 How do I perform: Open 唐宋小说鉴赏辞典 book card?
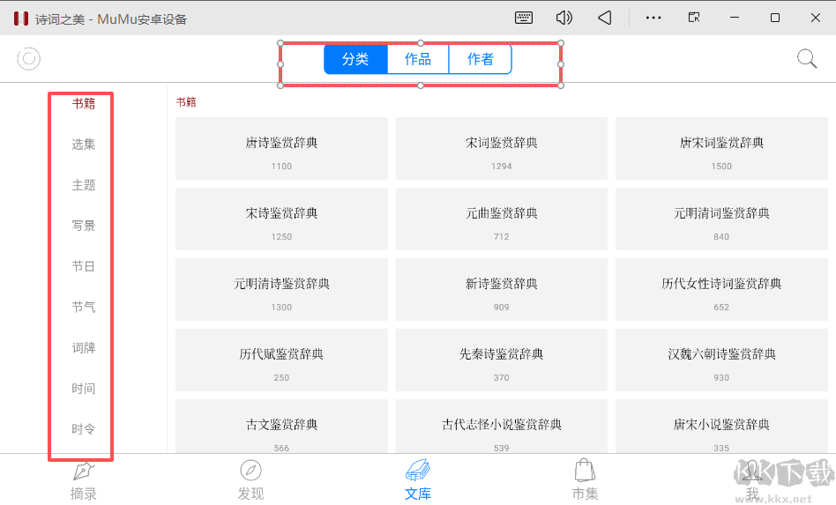click(x=721, y=427)
